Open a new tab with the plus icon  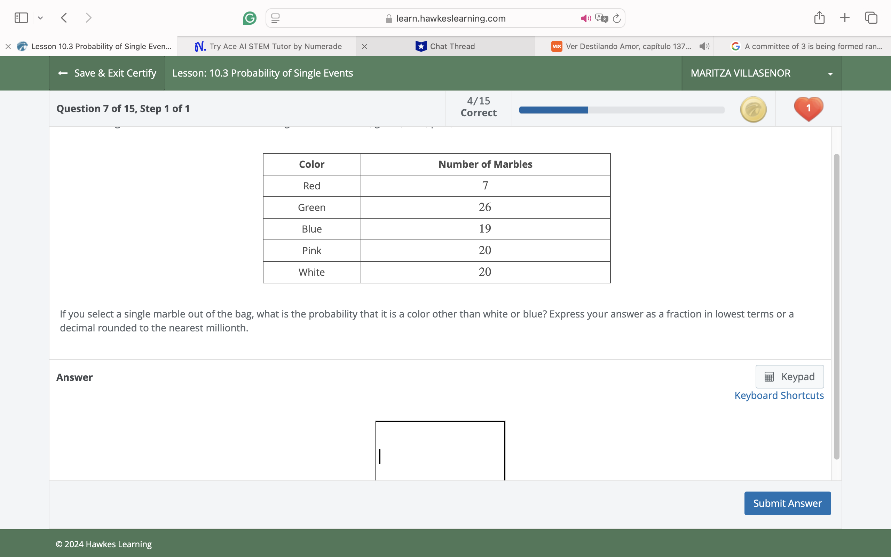pos(845,17)
